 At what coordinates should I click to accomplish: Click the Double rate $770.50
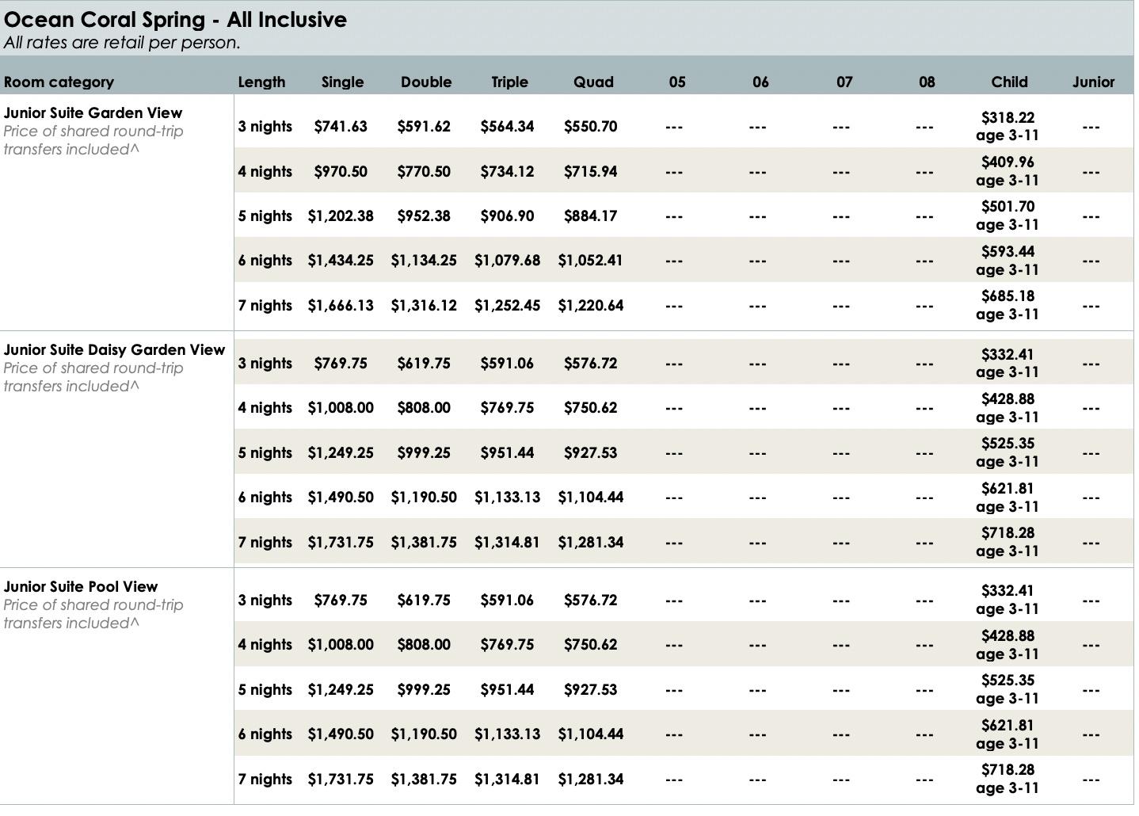pyautogui.click(x=424, y=171)
